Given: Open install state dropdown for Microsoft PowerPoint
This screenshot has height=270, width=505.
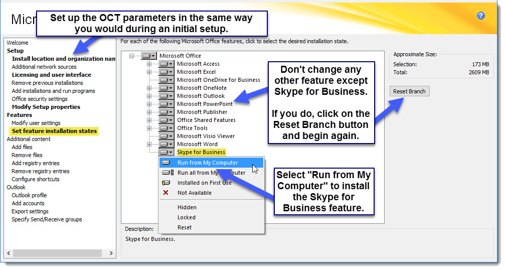Looking at the screenshot, I should [166, 104].
